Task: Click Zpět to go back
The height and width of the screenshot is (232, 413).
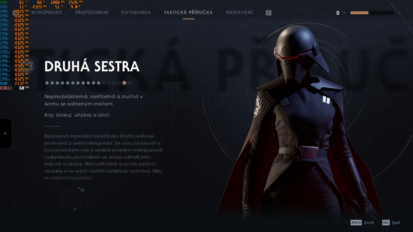Action: click(396, 223)
